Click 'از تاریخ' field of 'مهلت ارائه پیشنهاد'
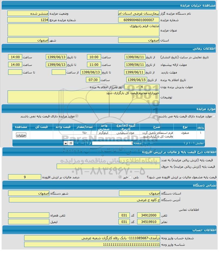This screenshot has width=219, height=259. (135, 64)
